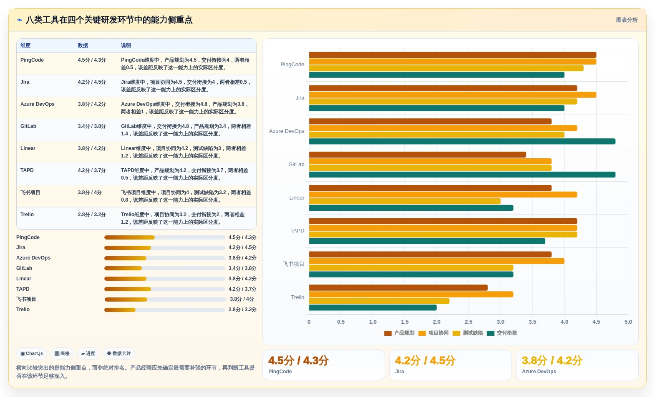655x397 pixels.
Task: Click the Azure DevOps progress bar
Action: (164, 258)
